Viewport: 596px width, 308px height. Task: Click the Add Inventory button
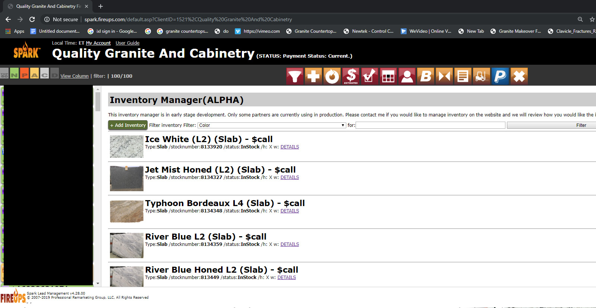(128, 125)
